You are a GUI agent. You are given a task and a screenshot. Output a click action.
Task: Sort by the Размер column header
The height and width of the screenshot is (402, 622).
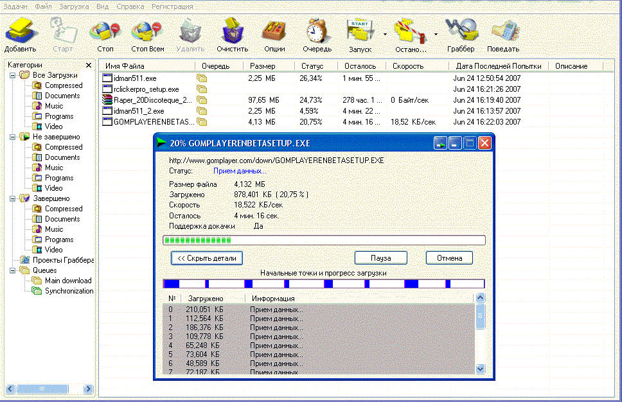coord(270,66)
